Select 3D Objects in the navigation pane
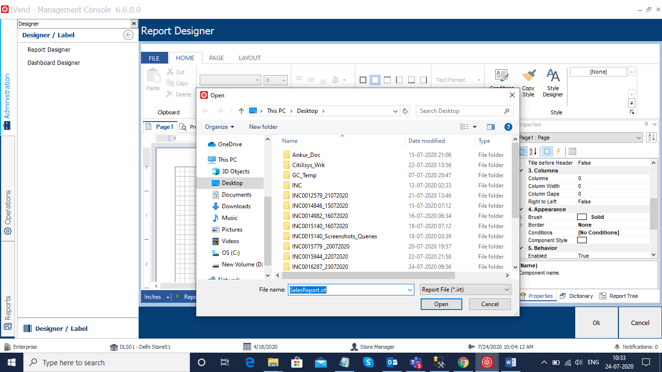The width and height of the screenshot is (662, 372). 236,171
